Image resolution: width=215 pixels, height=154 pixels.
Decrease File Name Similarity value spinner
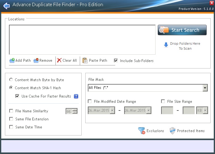(x=75, y=112)
